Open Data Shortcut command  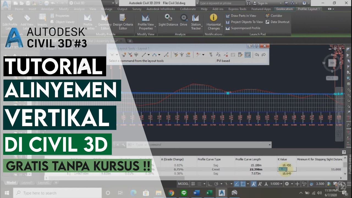[x=277, y=22]
